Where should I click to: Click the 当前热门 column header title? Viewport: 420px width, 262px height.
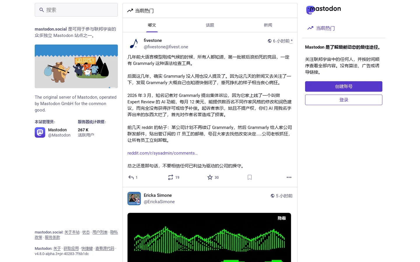(x=144, y=11)
